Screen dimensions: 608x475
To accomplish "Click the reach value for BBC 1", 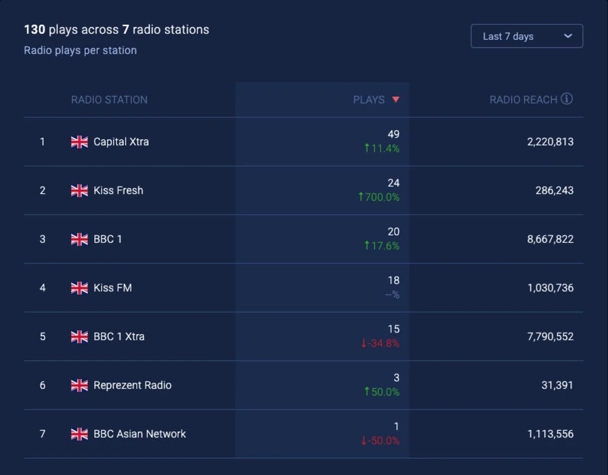I will point(549,240).
